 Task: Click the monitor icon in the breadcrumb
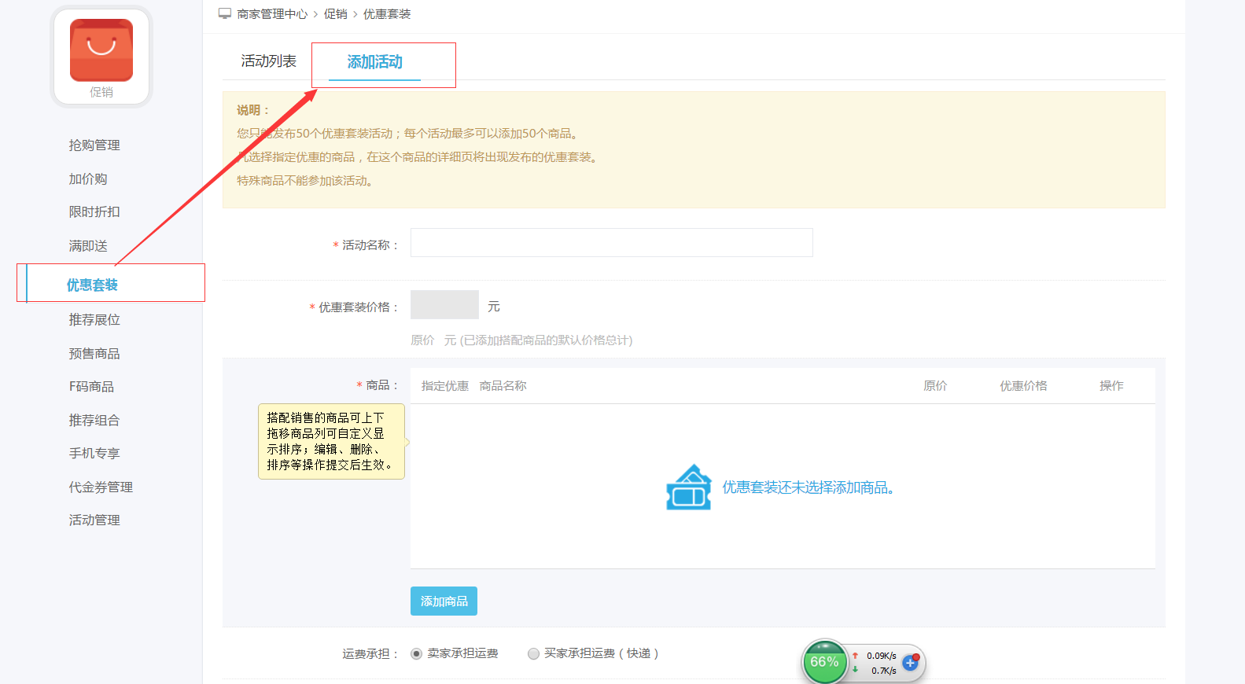[x=225, y=14]
